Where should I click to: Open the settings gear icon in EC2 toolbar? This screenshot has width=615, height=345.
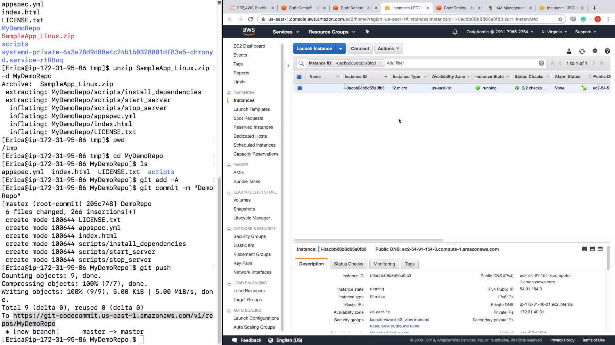pyautogui.click(x=595, y=51)
